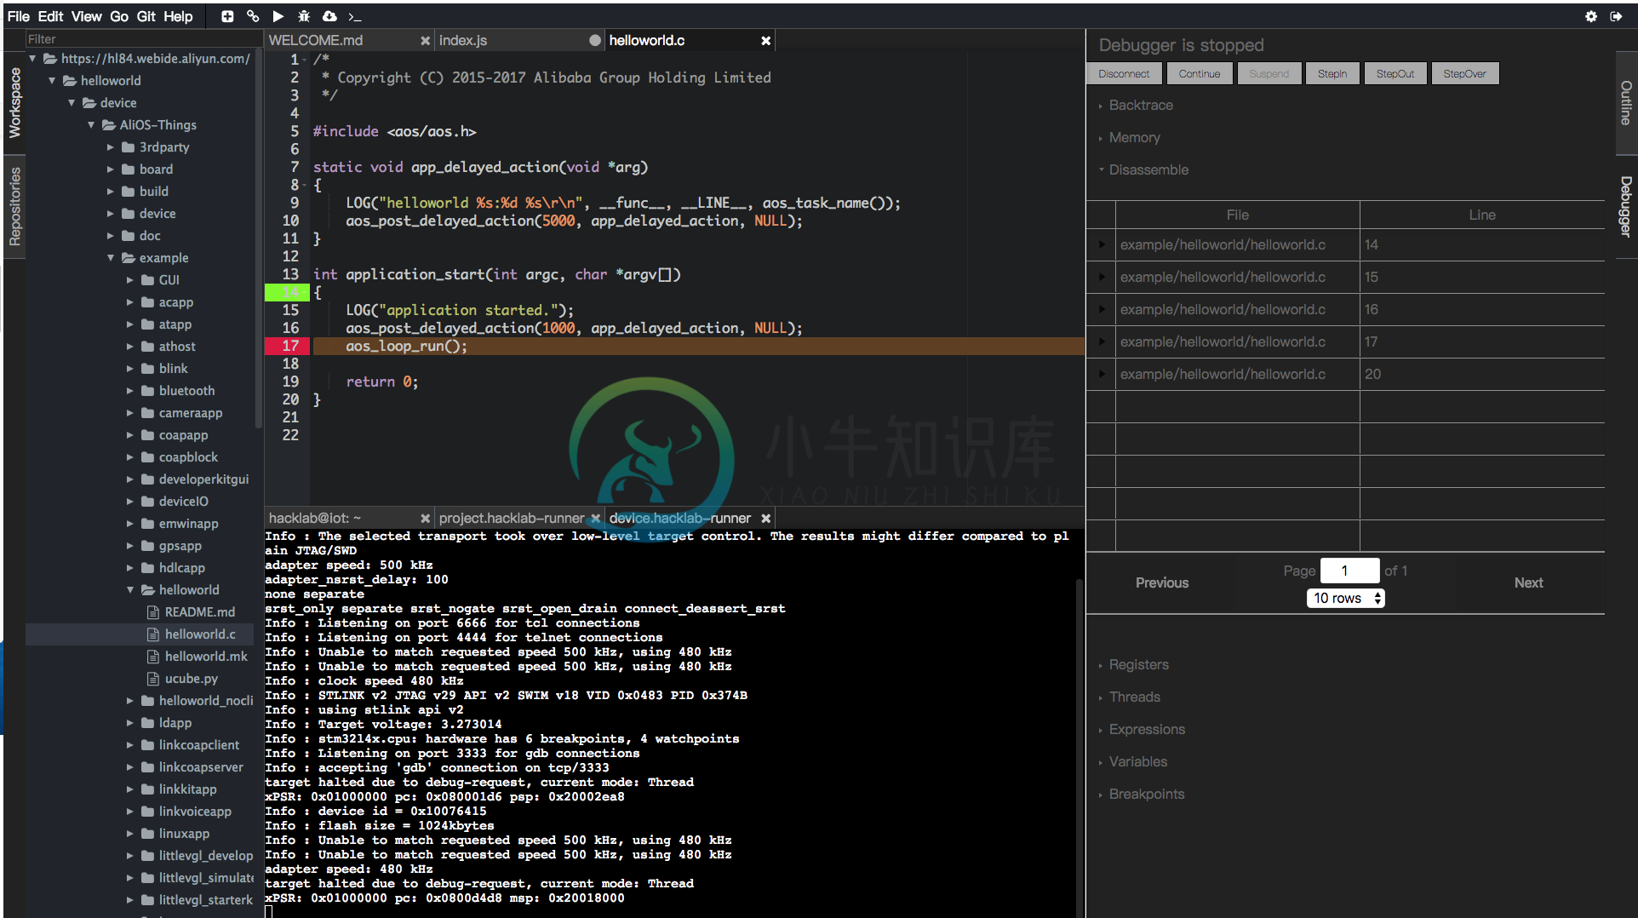Screen dimensions: 1638x918
Task: Open the Git menu
Action: pyautogui.click(x=146, y=16)
